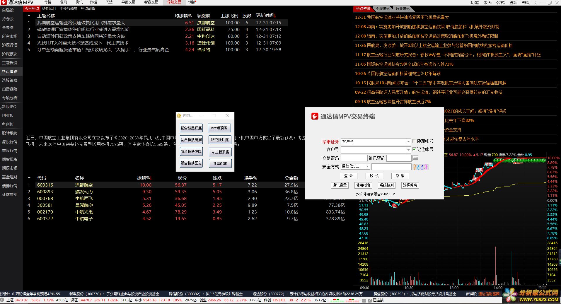Click the 交易密码 input field
This screenshot has height=304, width=561.
354,158
